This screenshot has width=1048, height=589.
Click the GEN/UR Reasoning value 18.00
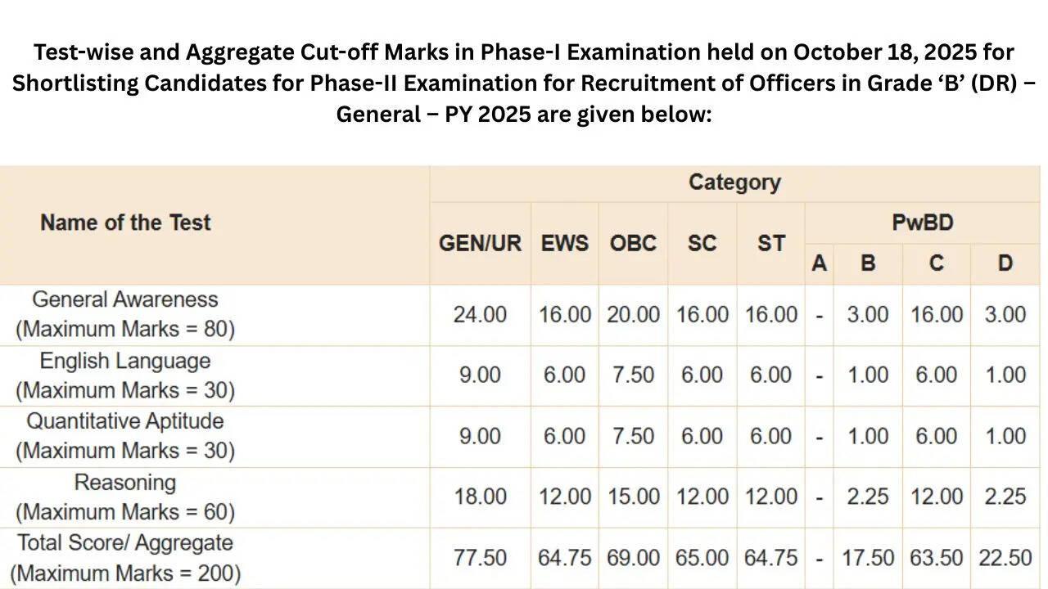tap(480, 497)
